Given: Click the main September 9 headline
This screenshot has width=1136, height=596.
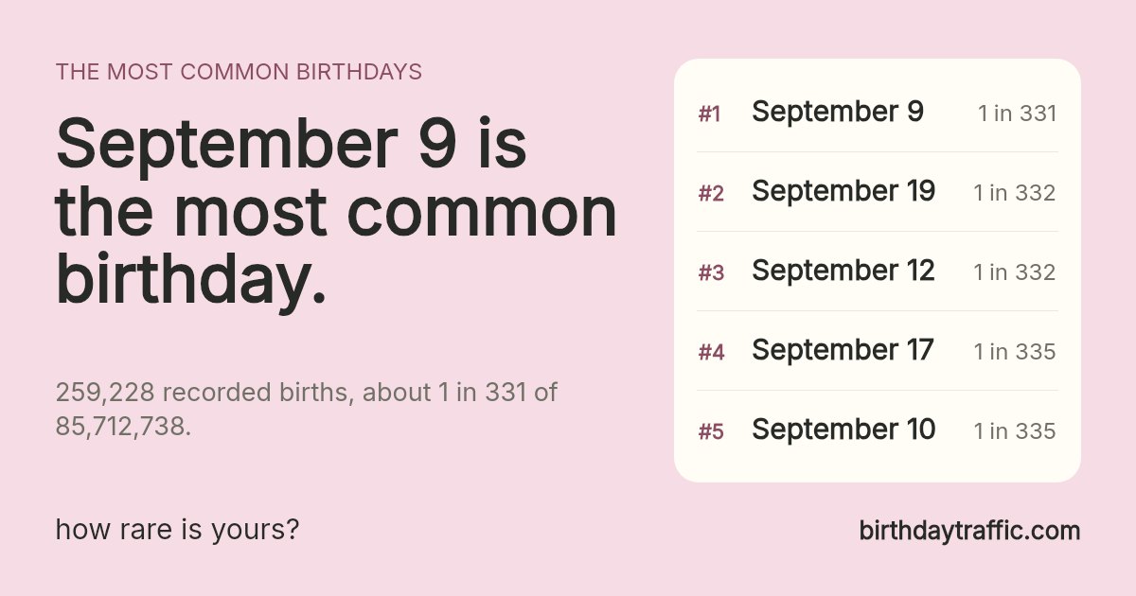Looking at the screenshot, I should tap(336, 213).
